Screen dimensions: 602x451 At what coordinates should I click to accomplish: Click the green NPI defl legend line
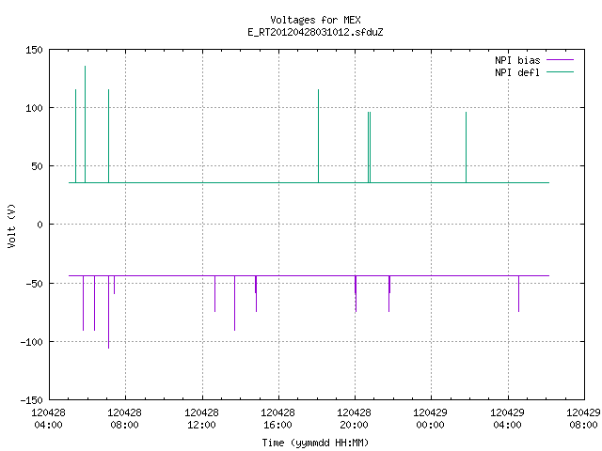click(560, 72)
